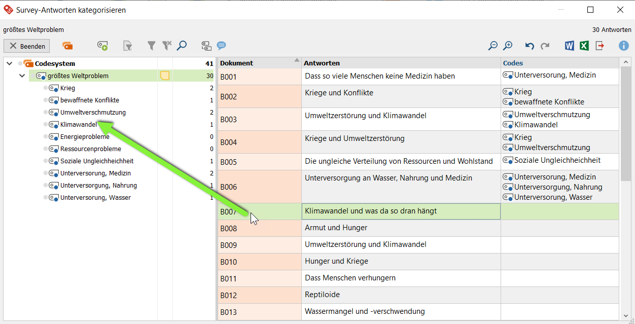Select the code Ressourcenprobleme
This screenshot has height=324, width=635.
[x=91, y=149]
